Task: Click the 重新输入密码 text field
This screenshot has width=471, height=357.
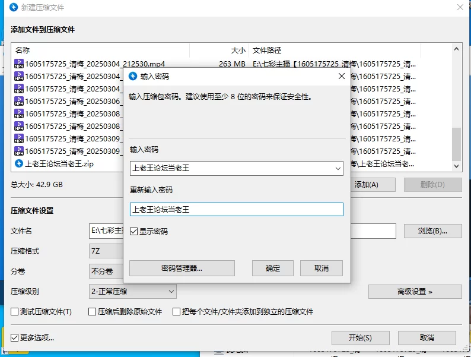Action: click(x=237, y=209)
